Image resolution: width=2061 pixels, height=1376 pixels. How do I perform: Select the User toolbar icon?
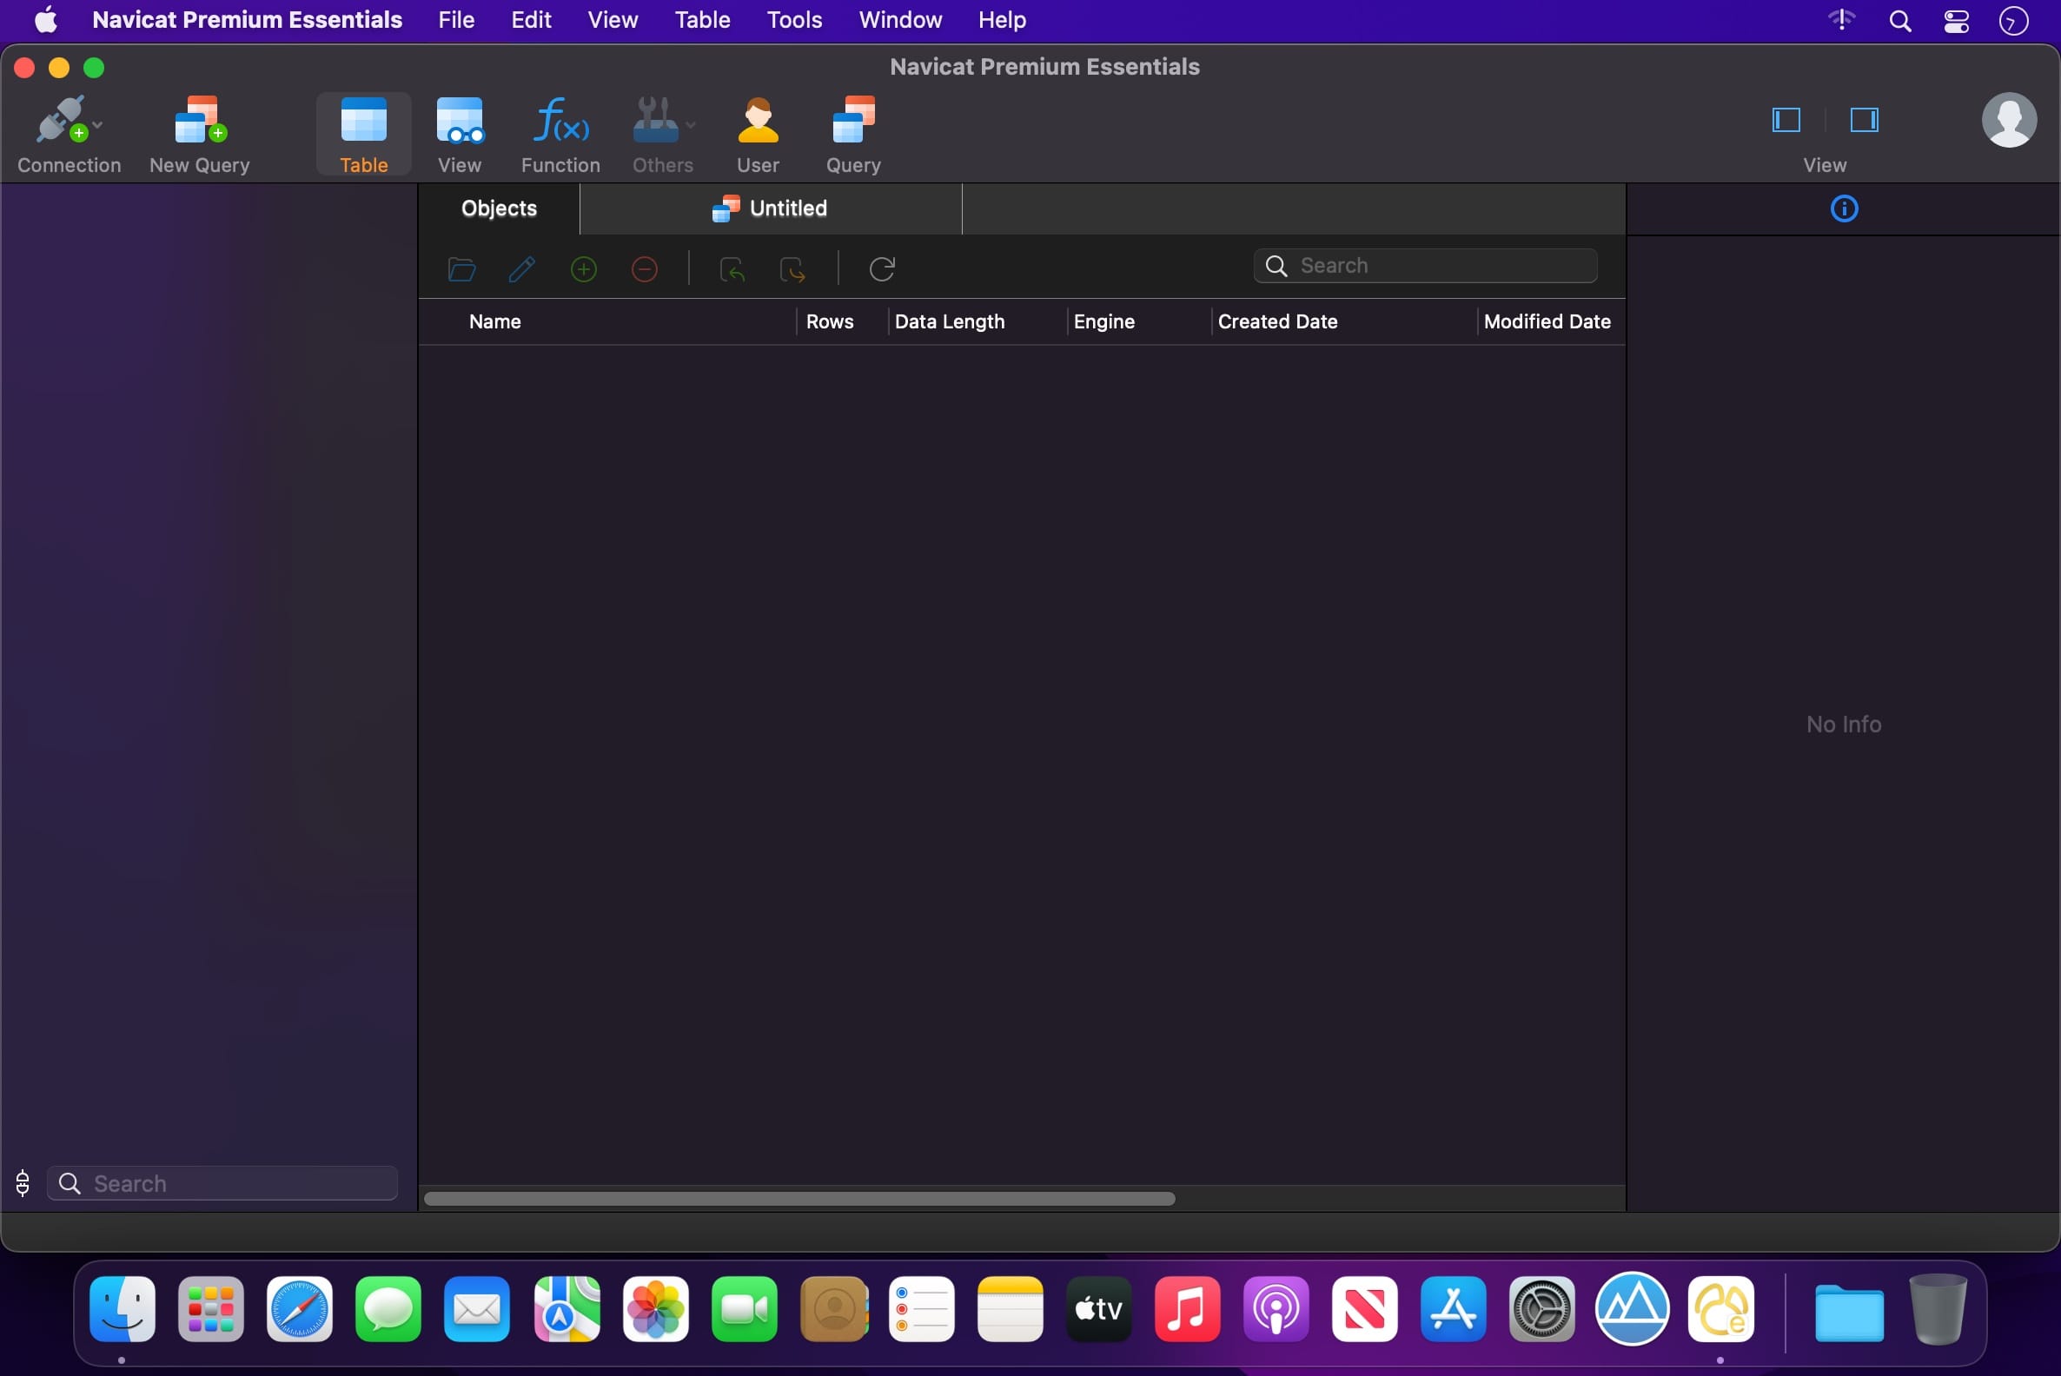point(758,119)
